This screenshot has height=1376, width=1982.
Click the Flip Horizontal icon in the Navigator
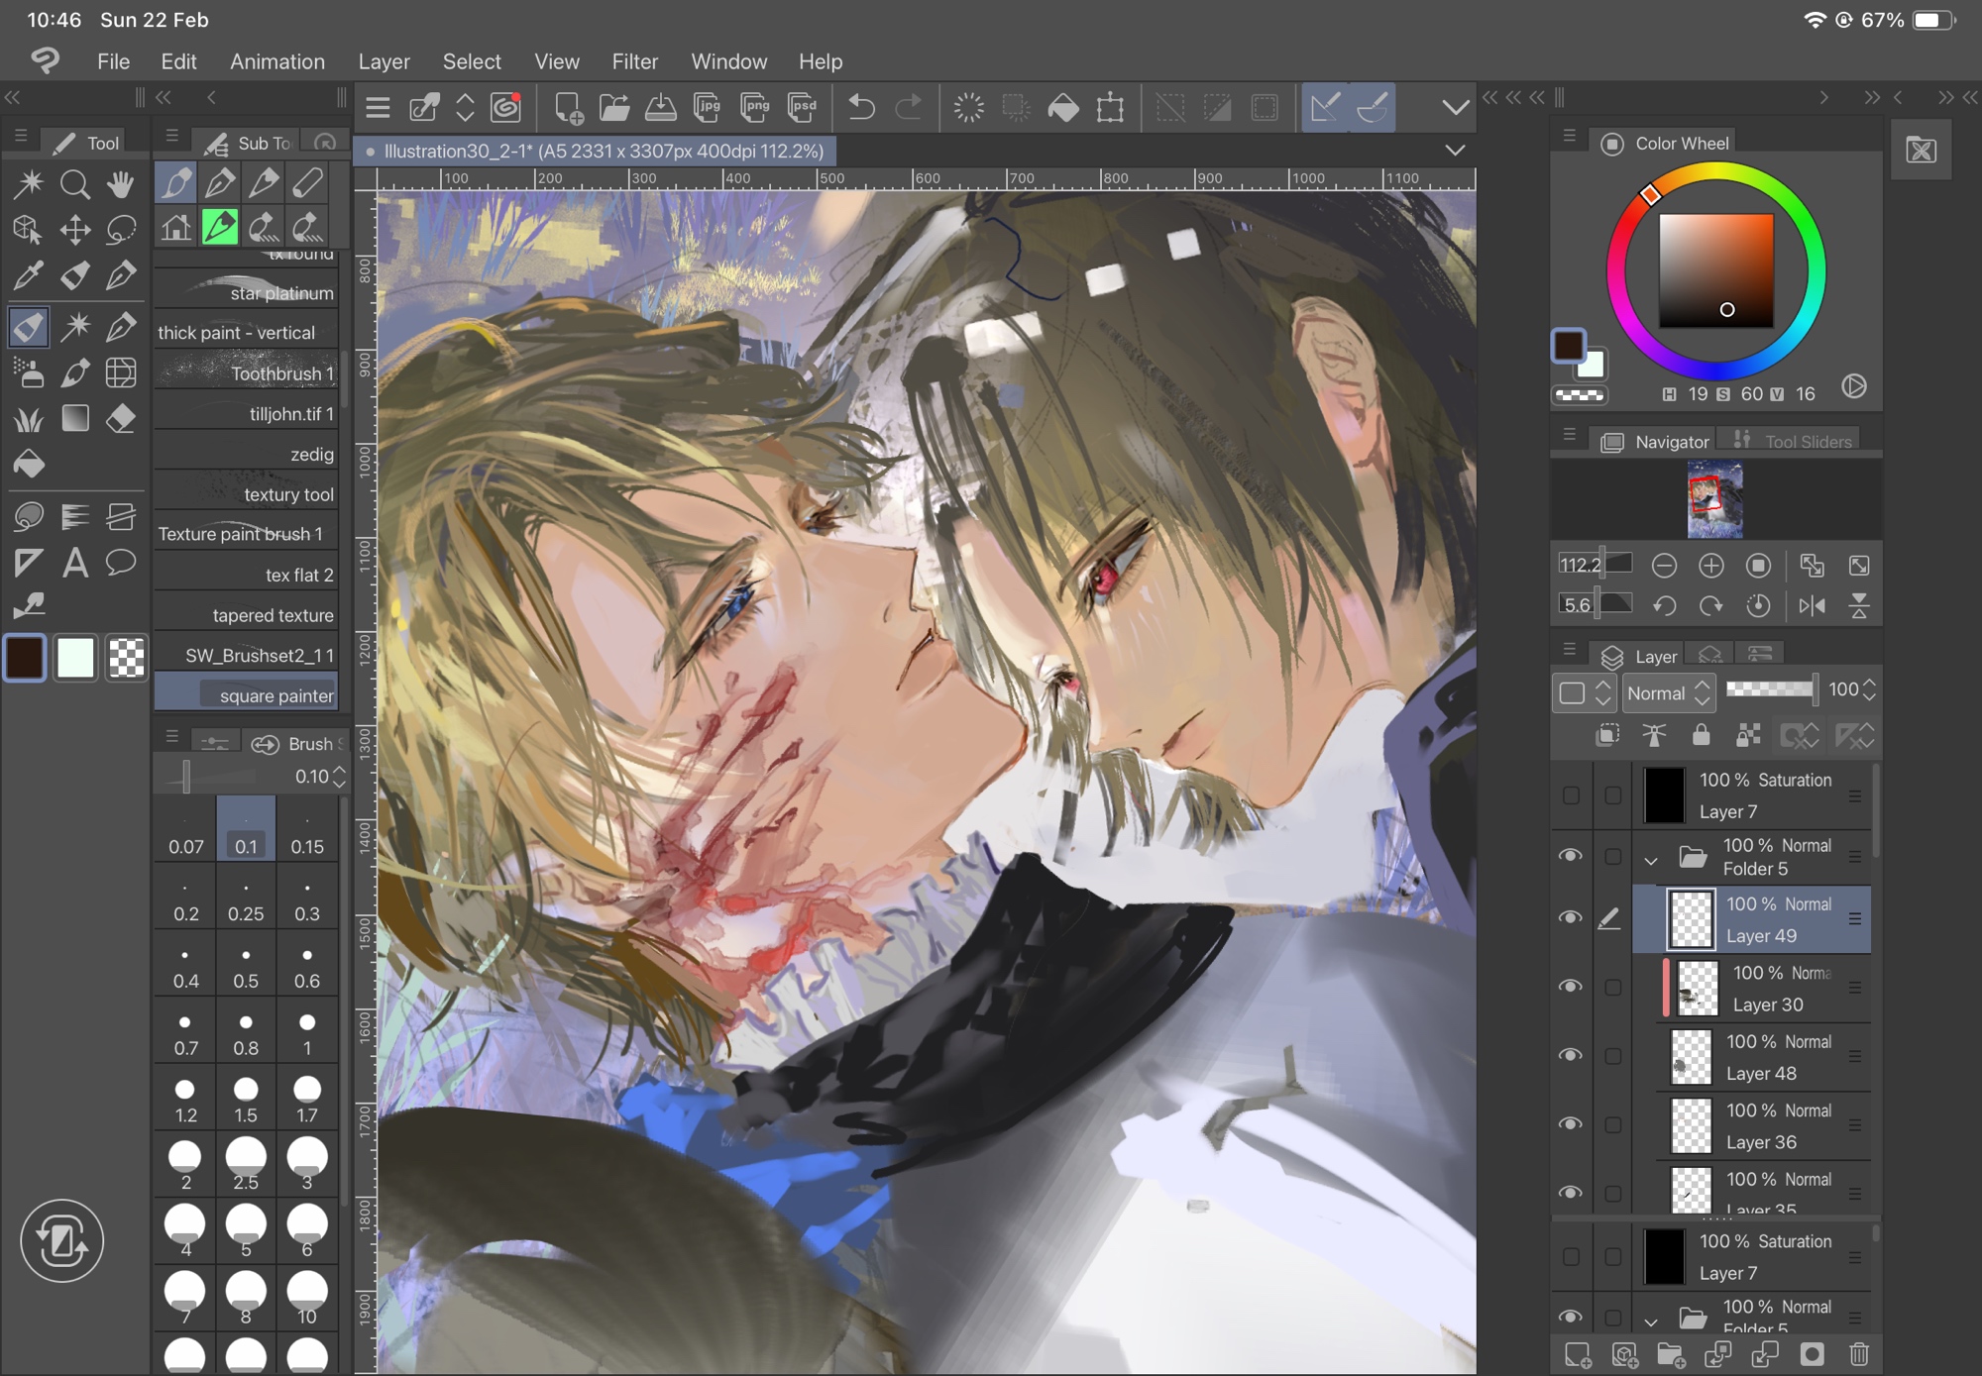[1812, 605]
